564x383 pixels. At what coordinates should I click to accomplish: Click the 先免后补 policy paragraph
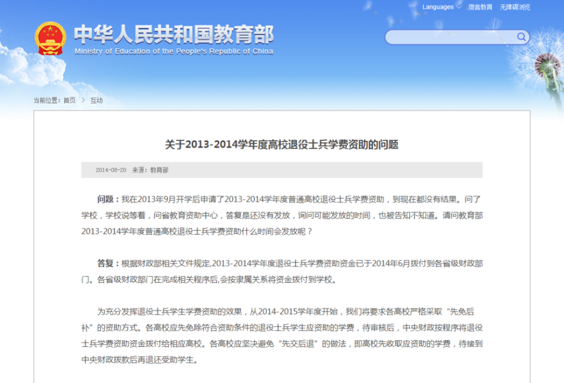(x=282, y=336)
